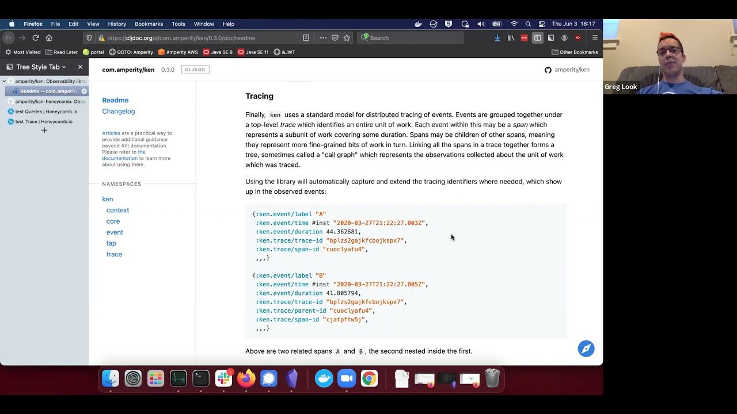
Task: Open the context namespace
Action: coord(117,210)
